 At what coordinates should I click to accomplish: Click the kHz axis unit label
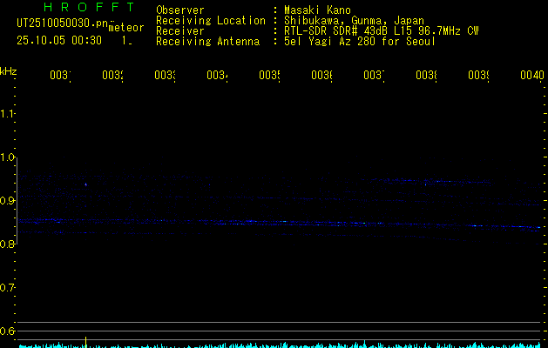9,71
